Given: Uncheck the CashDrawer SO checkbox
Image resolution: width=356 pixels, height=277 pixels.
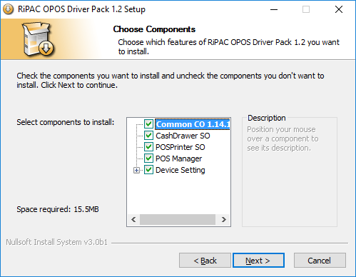Looking at the screenshot, I should (148, 136).
